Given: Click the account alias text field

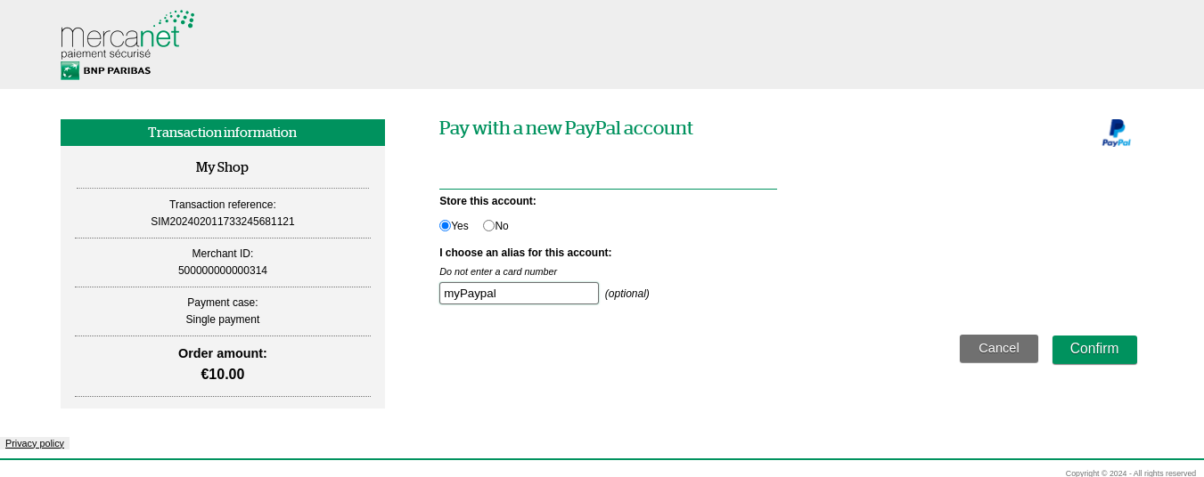Looking at the screenshot, I should click(519, 294).
